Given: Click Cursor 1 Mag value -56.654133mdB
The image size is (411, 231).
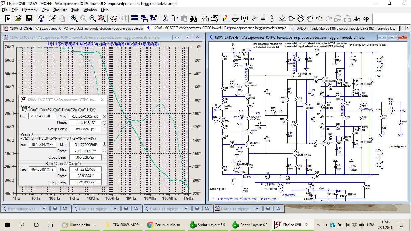Looking at the screenshot, I should pos(85,116).
